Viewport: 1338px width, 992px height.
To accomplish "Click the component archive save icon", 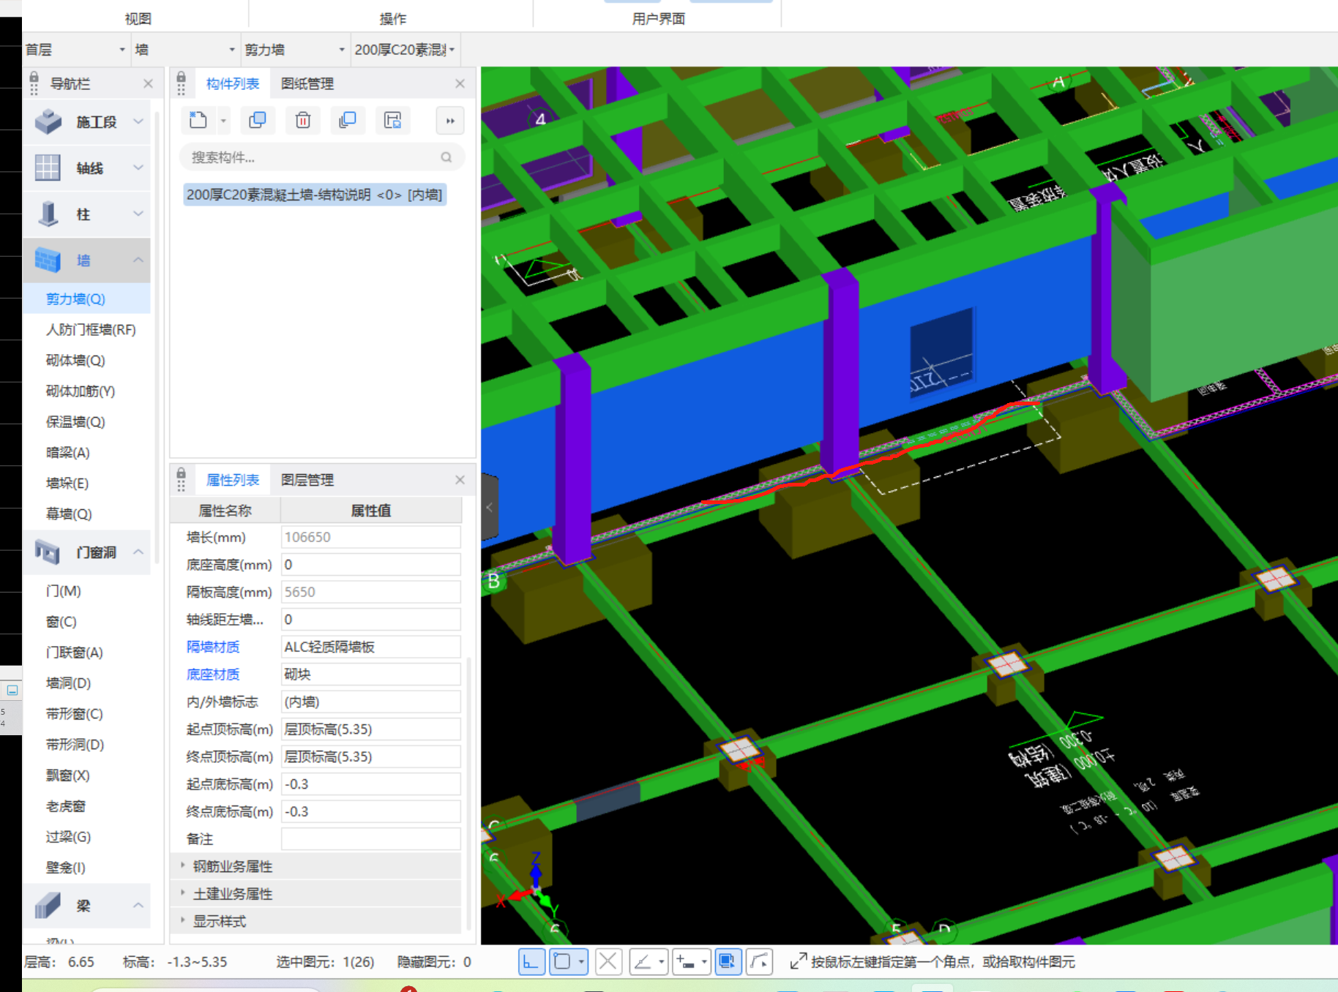I will click(393, 120).
